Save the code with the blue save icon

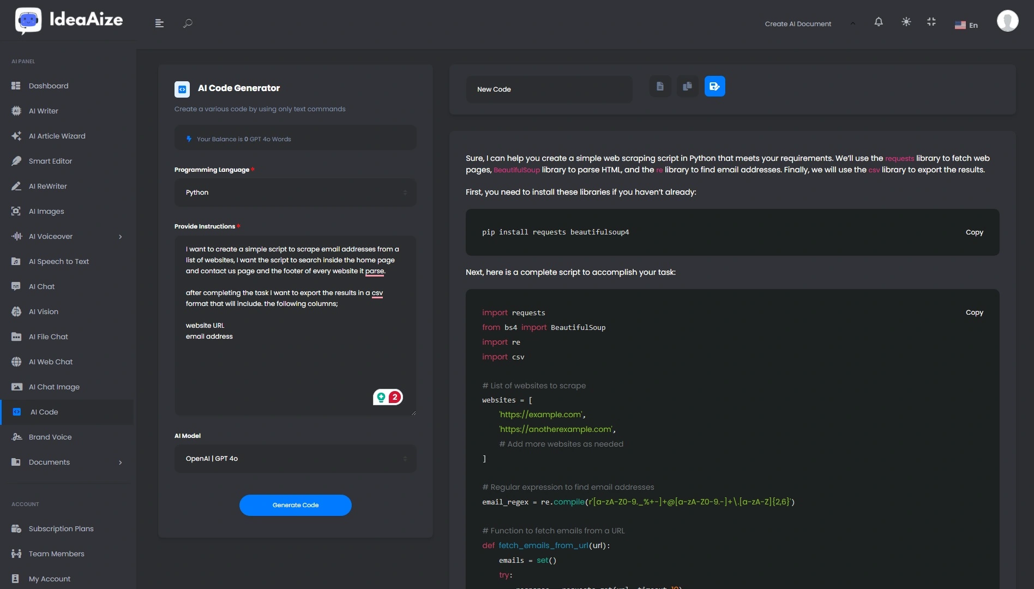point(715,86)
